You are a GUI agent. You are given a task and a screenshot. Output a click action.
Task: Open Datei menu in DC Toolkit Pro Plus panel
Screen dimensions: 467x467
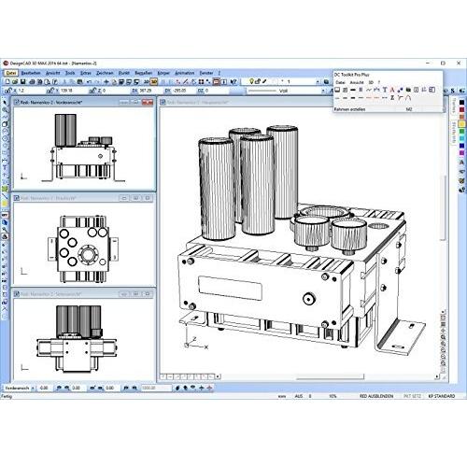[x=340, y=82]
